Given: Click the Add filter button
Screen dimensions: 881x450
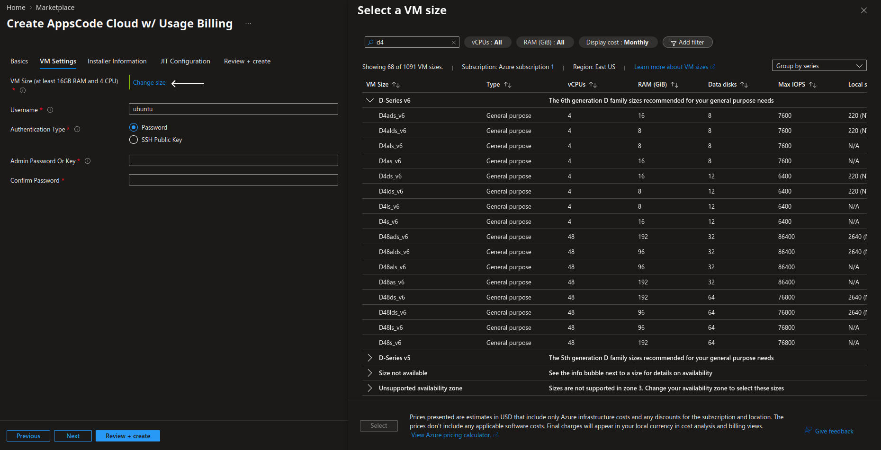Looking at the screenshot, I should pyautogui.click(x=687, y=42).
